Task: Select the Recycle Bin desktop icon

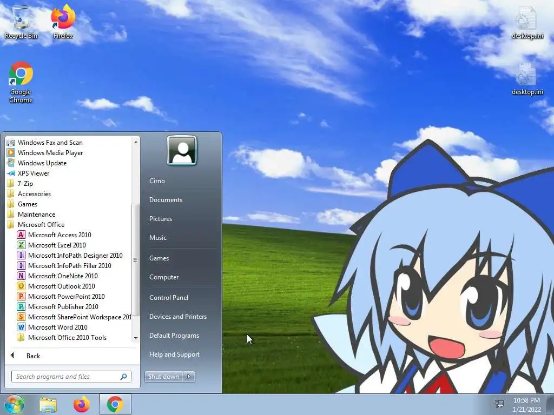Action: tap(21, 22)
